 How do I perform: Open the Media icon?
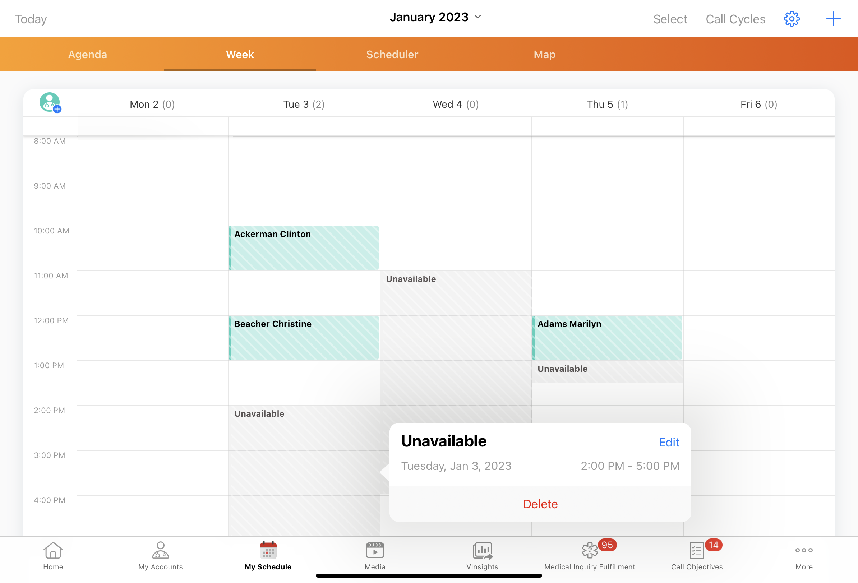point(375,551)
